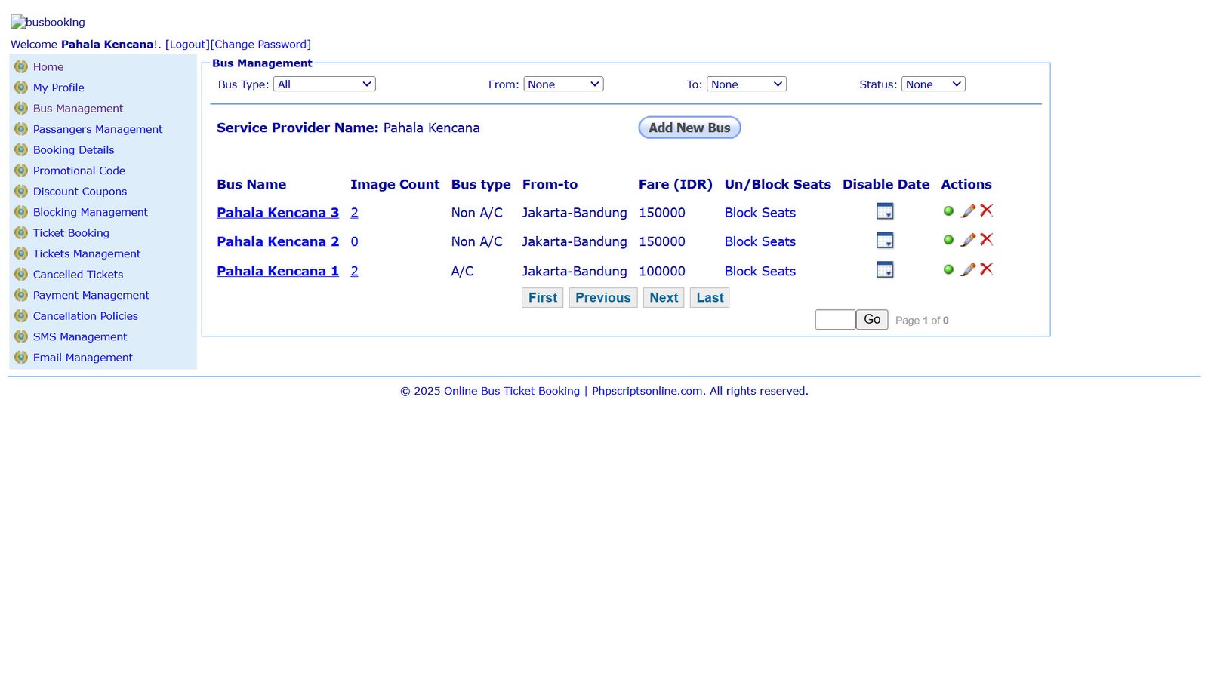This screenshot has width=1208, height=679.
Task: Click the bullet icon beside My Profile
Action: [x=21, y=88]
